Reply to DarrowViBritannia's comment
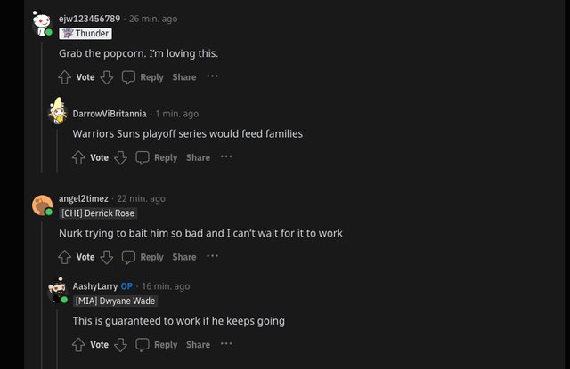570x369 pixels. pyautogui.click(x=157, y=157)
